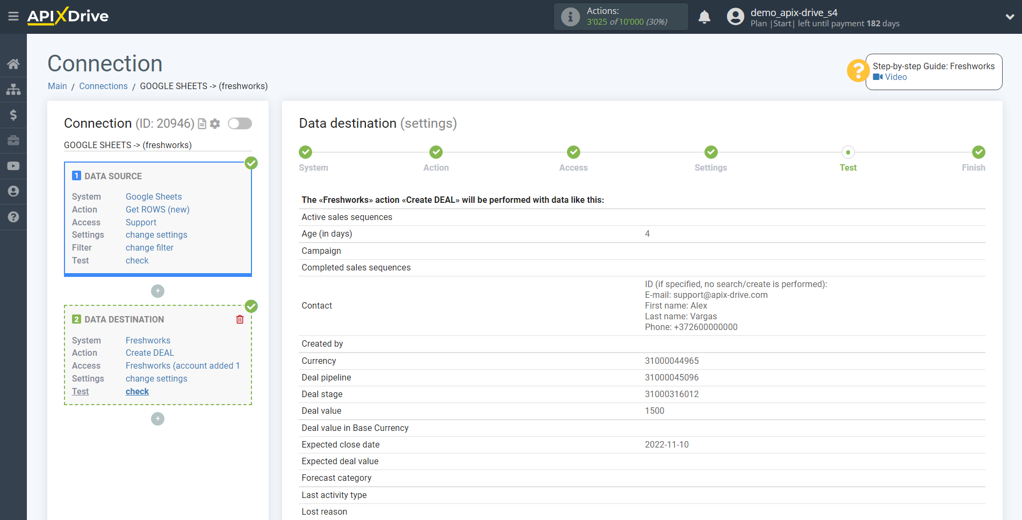Viewport: 1022px width, 520px height.
Task: Add a block below Data Destination
Action: point(157,419)
